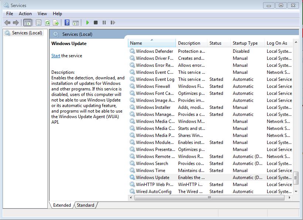303x220 pixels.
Task: Click the gear icon beside Windows Event Log
Action: tap(132, 79)
